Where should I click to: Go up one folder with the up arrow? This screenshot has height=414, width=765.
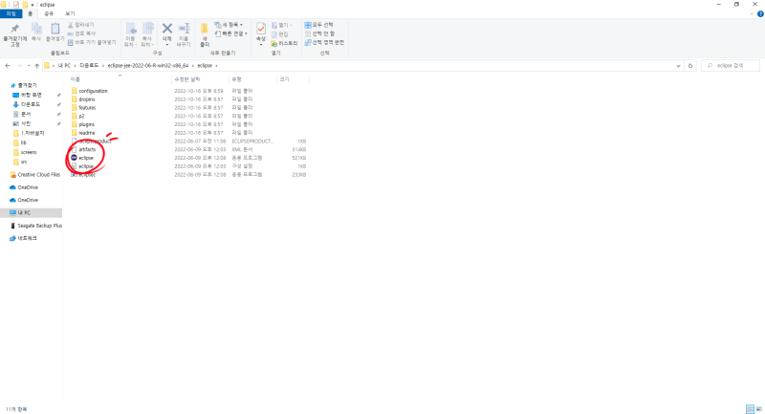click(x=36, y=65)
